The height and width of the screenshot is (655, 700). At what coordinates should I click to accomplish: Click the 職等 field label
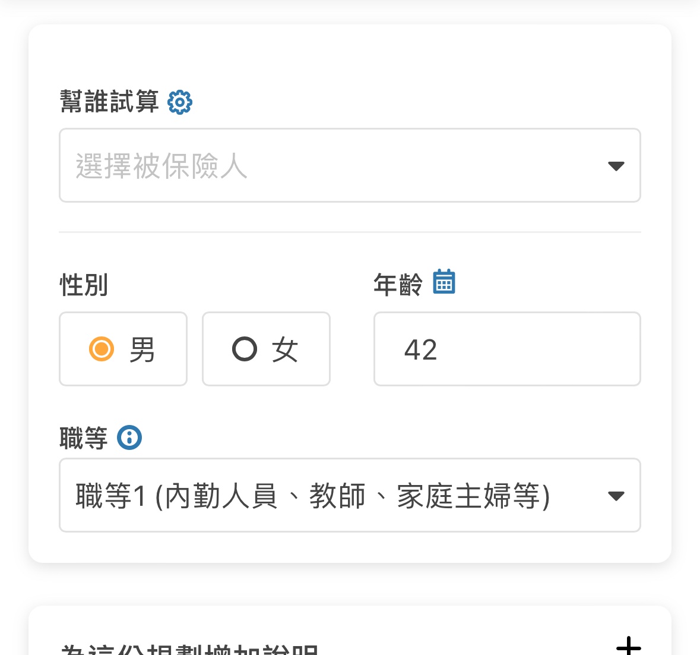(x=84, y=439)
